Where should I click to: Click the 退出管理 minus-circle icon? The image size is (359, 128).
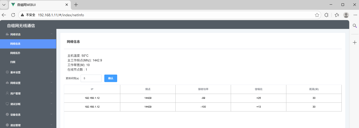pyautogui.click(x=7, y=125)
